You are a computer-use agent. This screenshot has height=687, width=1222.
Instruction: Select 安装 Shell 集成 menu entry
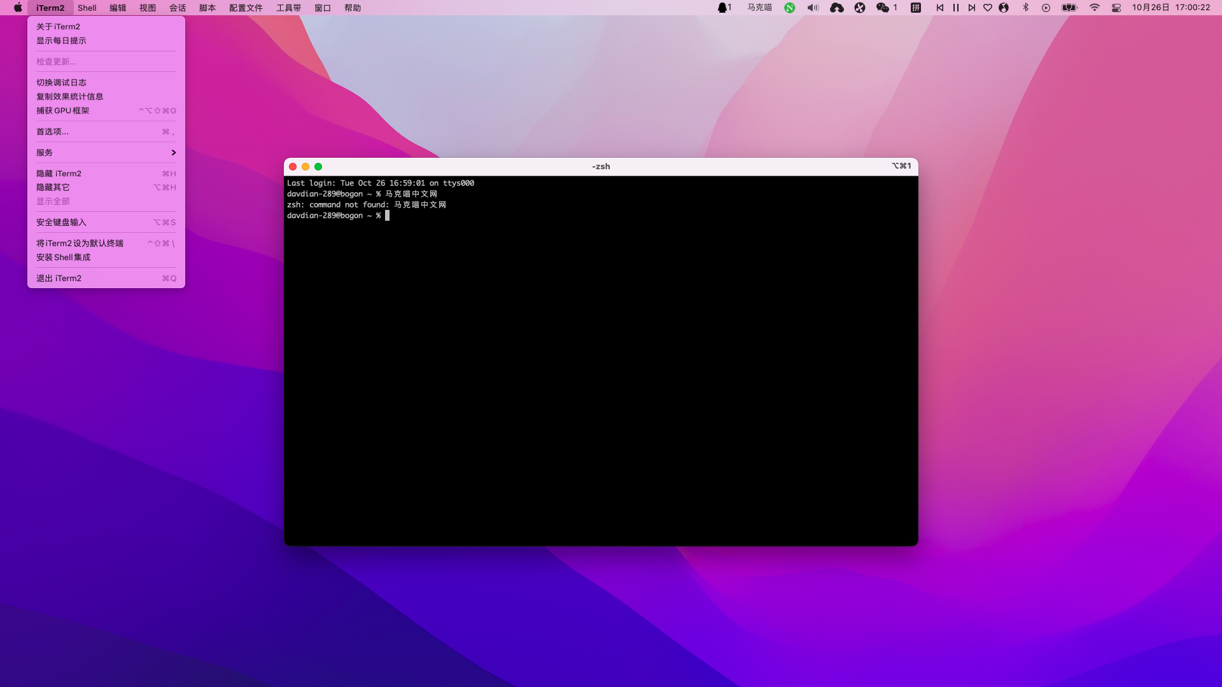click(106, 258)
